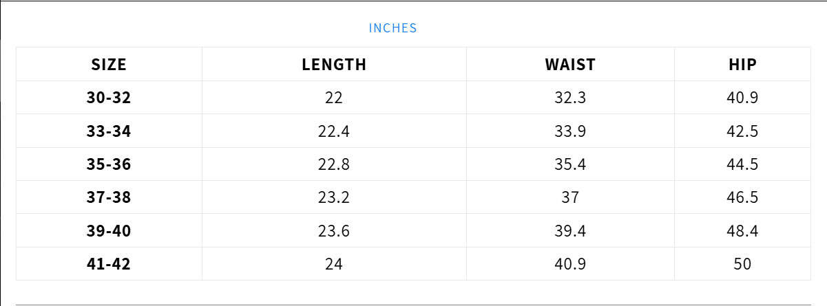Click the INCHES unit tab
Image resolution: width=827 pixels, height=306 pixels.
point(392,28)
